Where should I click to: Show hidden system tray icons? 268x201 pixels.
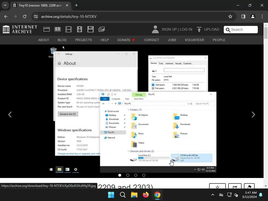(213, 195)
